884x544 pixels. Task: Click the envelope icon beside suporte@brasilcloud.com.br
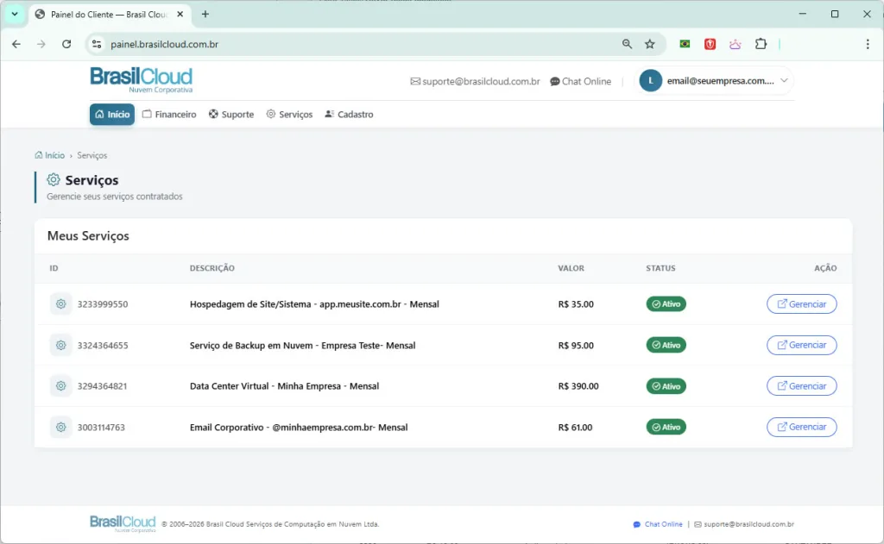coord(416,81)
